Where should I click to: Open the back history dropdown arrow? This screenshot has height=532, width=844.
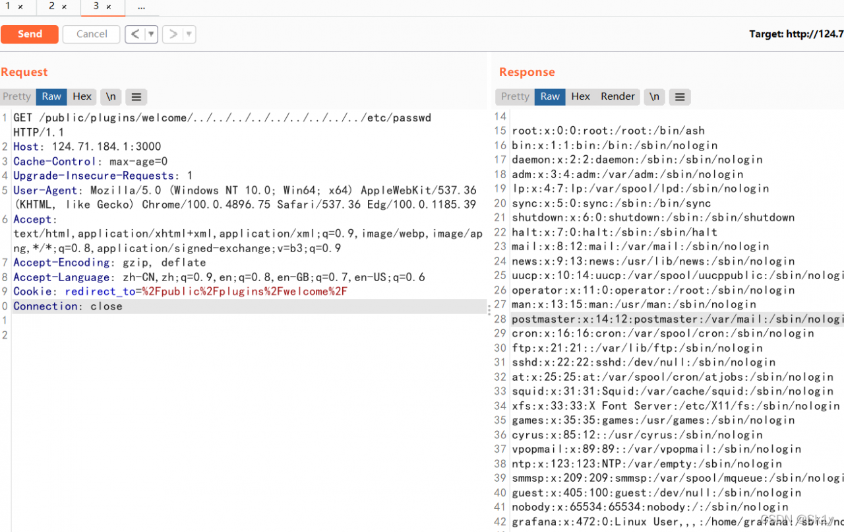(x=151, y=34)
